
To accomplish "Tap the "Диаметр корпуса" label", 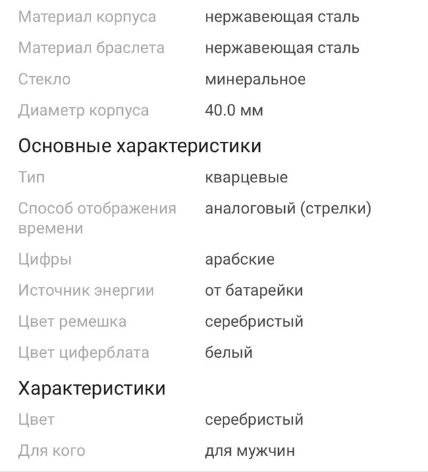I will tap(84, 110).
